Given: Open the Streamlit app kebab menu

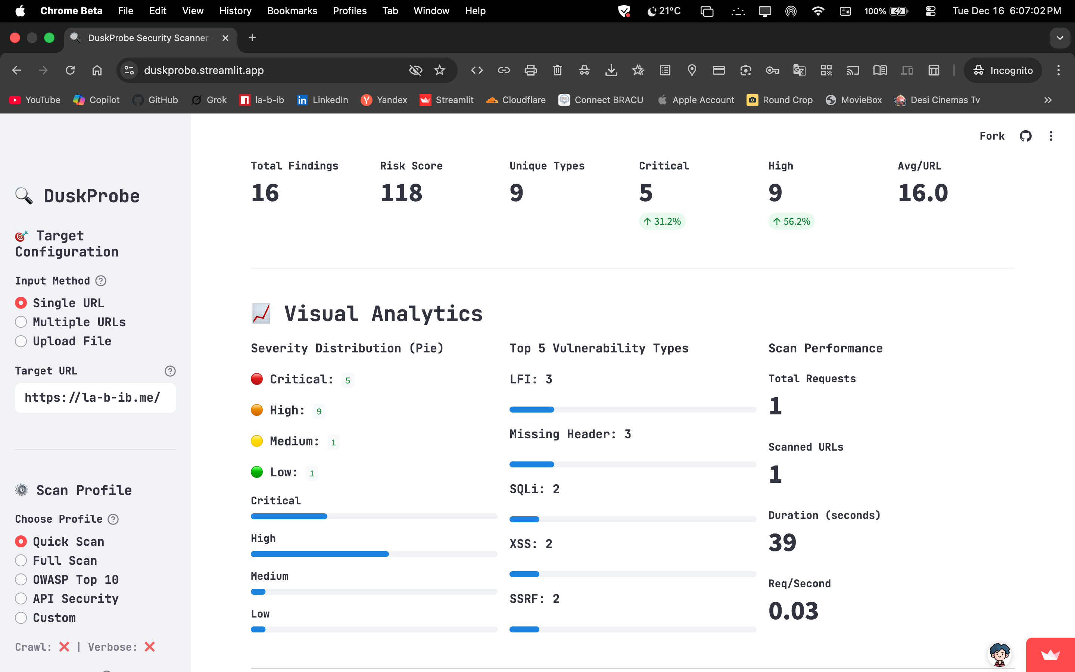Looking at the screenshot, I should pos(1051,136).
